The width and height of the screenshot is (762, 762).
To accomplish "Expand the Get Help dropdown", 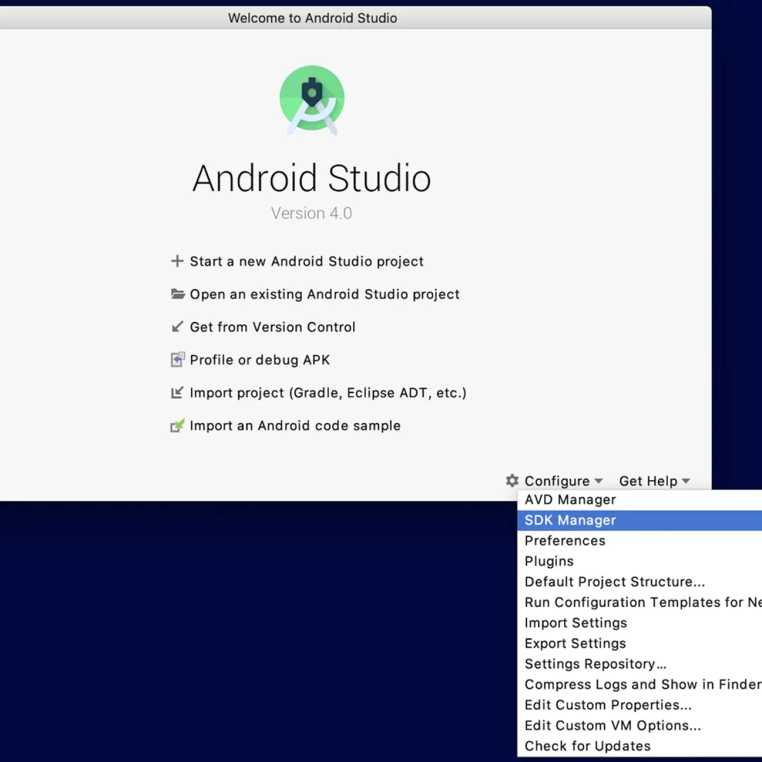I will tap(655, 481).
